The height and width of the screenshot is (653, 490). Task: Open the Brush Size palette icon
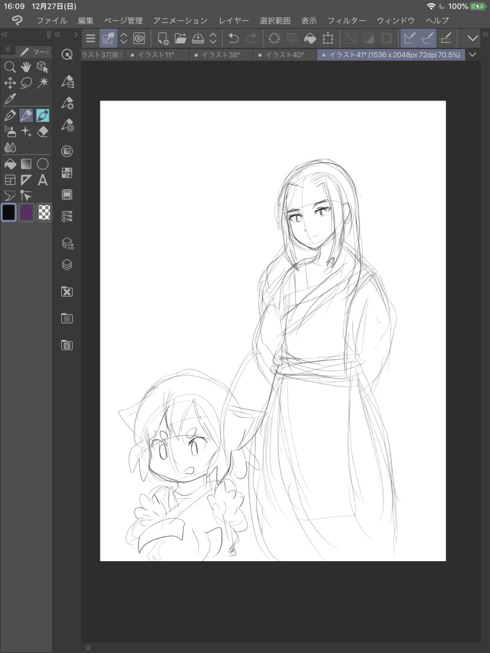coord(67,125)
